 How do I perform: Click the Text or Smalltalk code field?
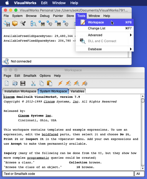click(x=68, y=174)
